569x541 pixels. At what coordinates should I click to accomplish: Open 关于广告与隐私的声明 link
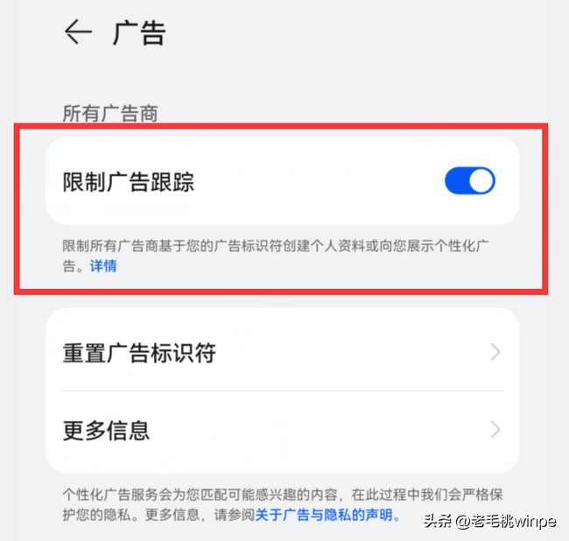(324, 515)
